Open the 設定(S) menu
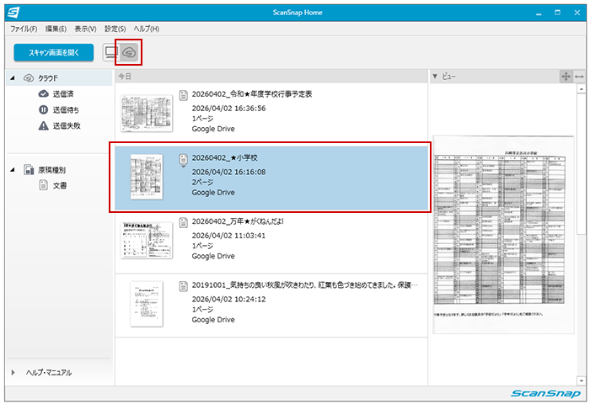This screenshot has height=404, width=590. (x=115, y=29)
